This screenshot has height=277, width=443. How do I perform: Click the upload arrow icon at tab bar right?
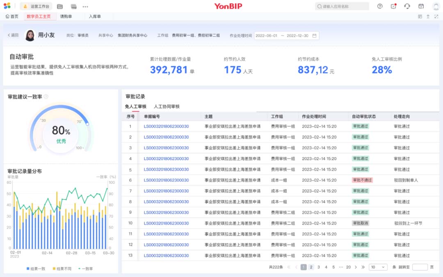pyautogui.click(x=428, y=16)
